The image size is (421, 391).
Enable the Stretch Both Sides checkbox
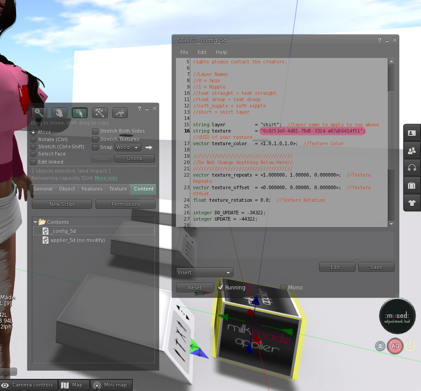pyautogui.click(x=96, y=131)
